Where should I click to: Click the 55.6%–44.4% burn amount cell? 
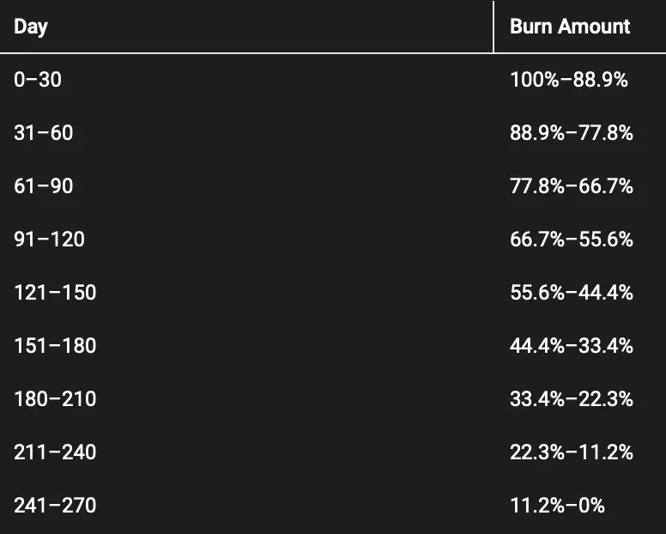(572, 293)
